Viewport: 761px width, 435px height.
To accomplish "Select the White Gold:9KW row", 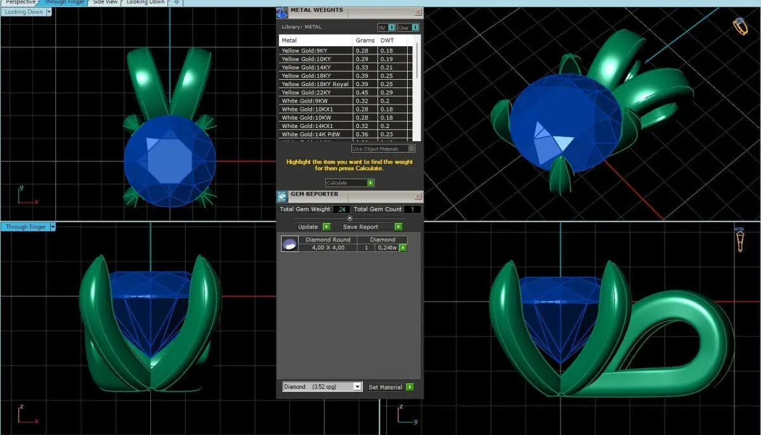I will point(346,101).
